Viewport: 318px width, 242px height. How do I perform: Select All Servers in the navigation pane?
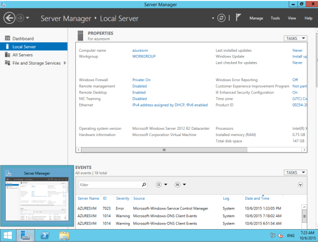coord(23,55)
